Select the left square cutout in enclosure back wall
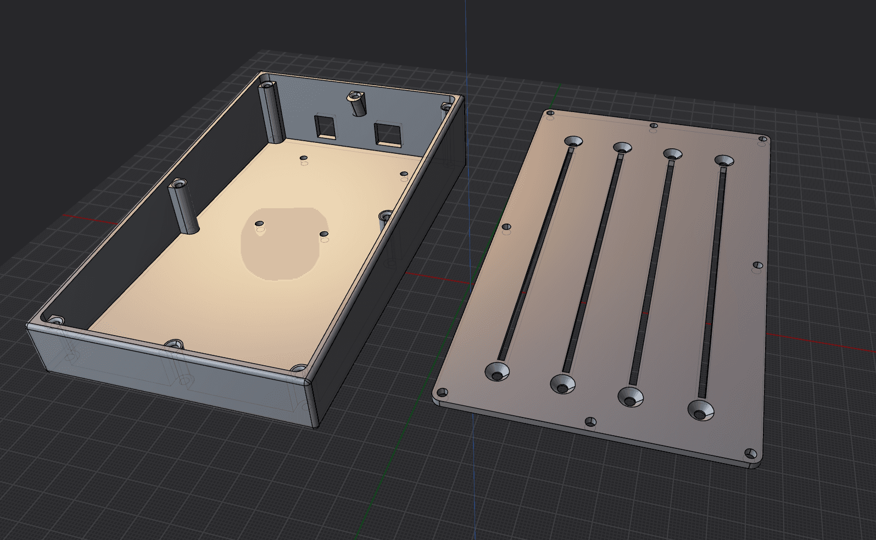The width and height of the screenshot is (876, 540). 325,126
